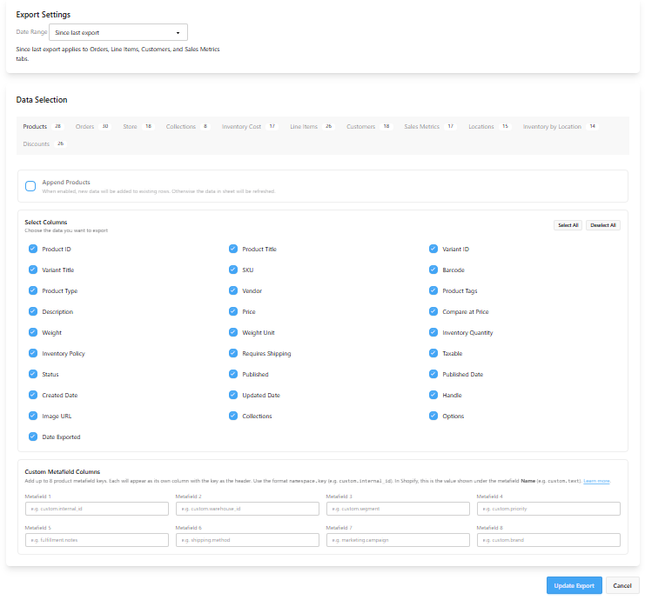Toggle the Image URL checkbox
Screen dimensions: 645x600
[33, 416]
